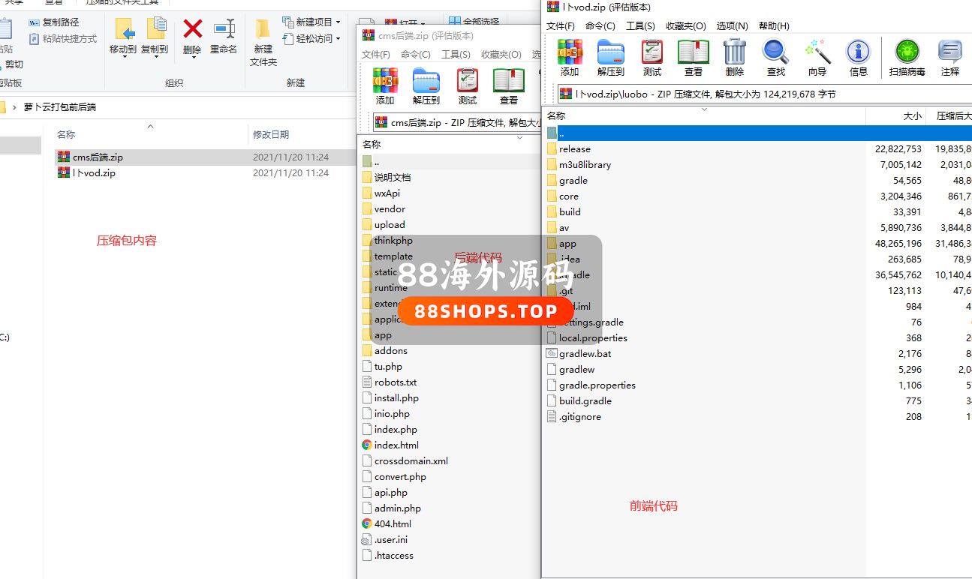
Task: Launch the Wizard wand icon
Action: pos(817,58)
